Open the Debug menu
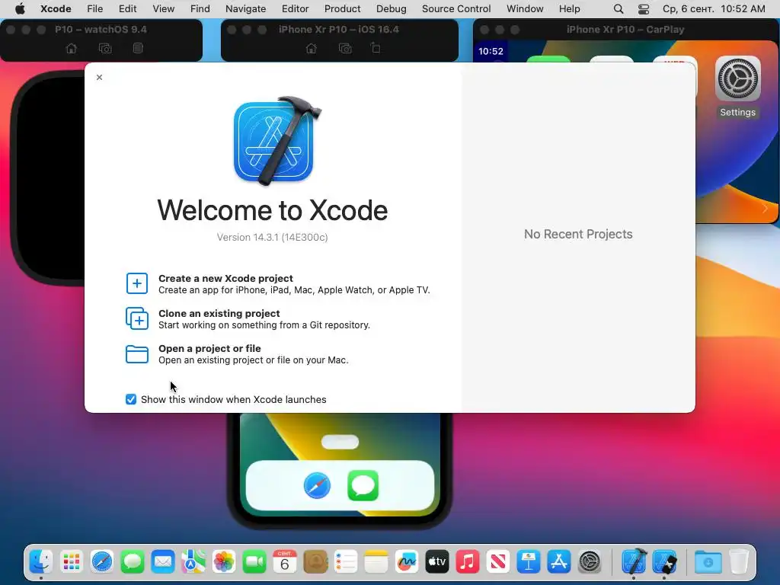The height and width of the screenshot is (585, 780). tap(391, 9)
